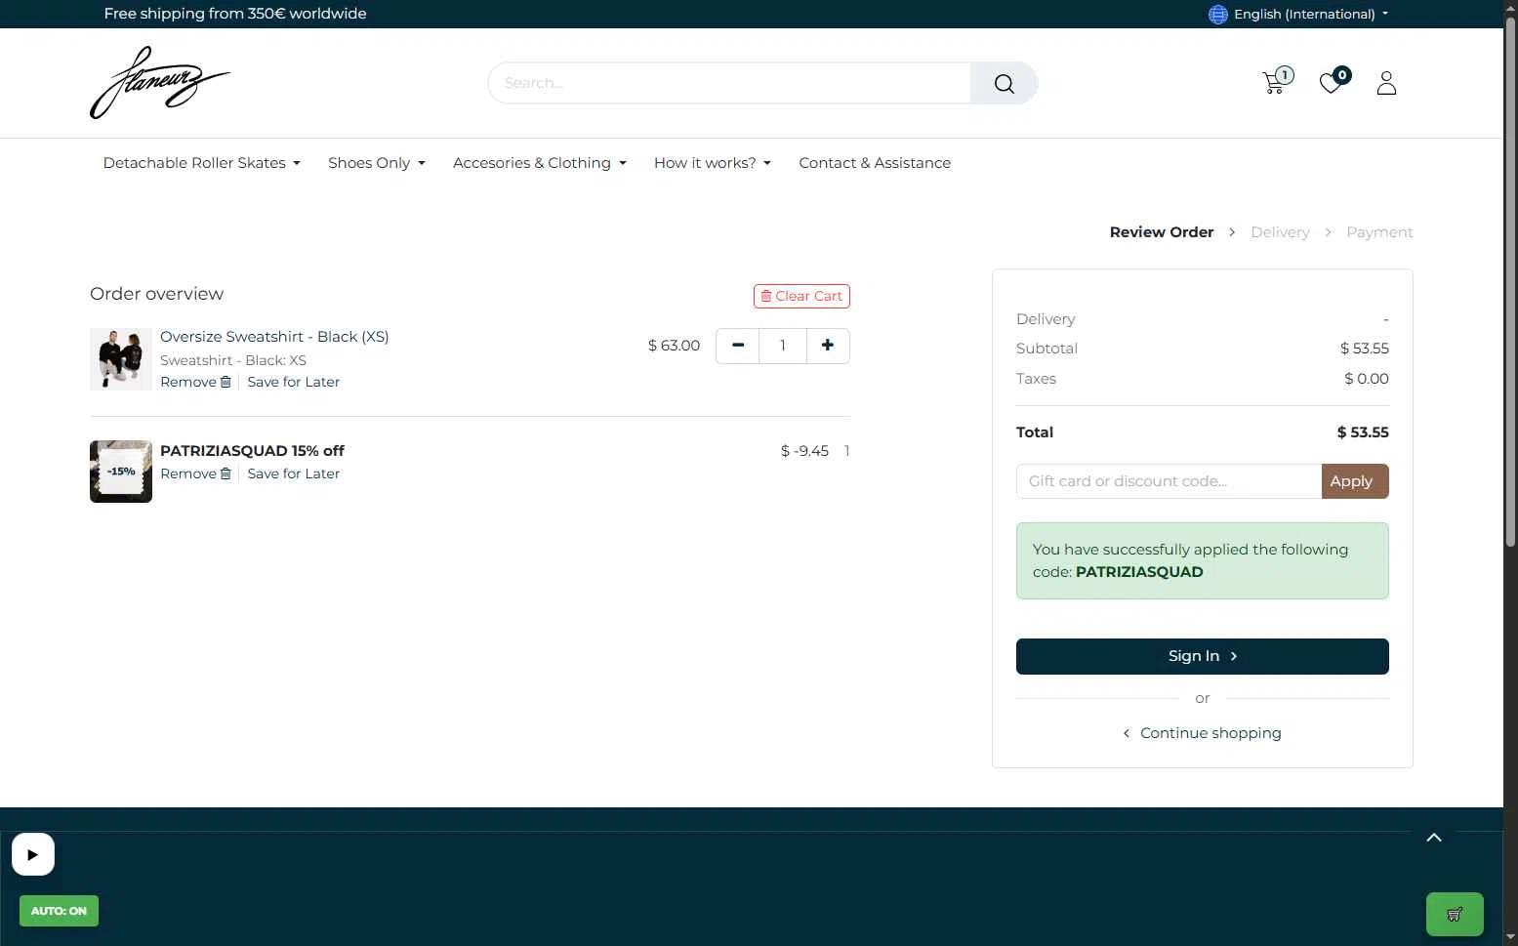Decrease sweatshirt quantity with minus button

[x=738, y=346]
